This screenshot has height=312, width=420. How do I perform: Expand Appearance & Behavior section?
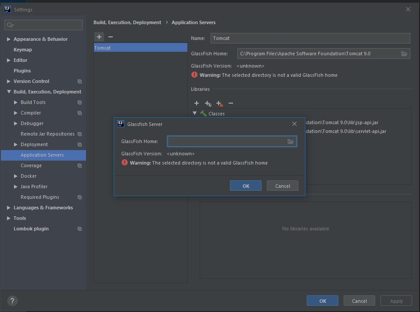[x=9, y=39]
